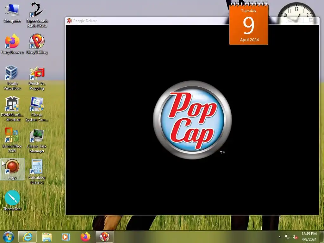Show hidden system tray icons arrow
The image size is (324, 243).
pos(280,237)
